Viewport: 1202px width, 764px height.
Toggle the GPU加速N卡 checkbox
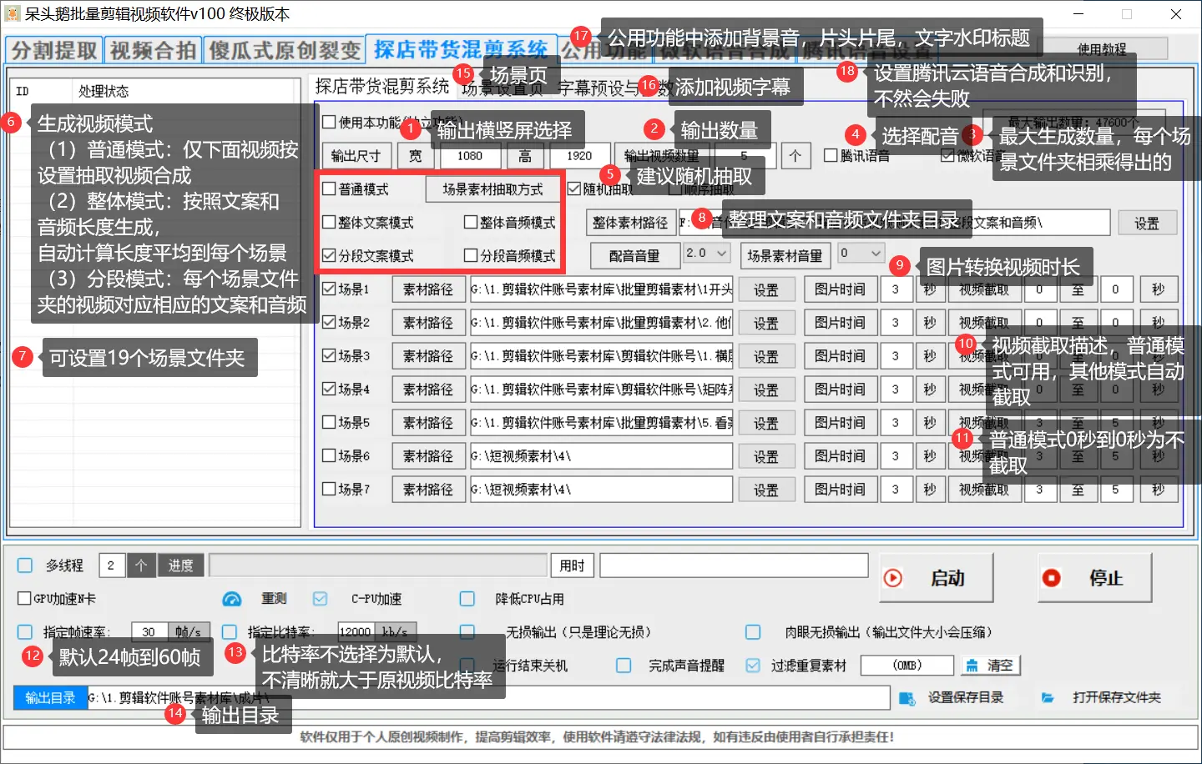tap(23, 598)
